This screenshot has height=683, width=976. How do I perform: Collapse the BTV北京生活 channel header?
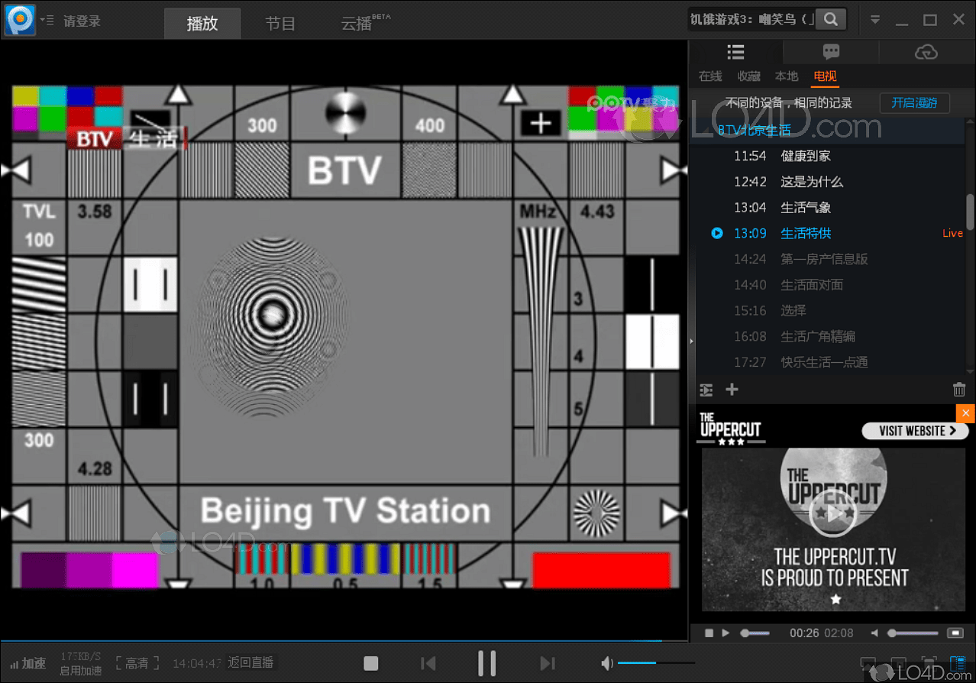click(x=829, y=130)
